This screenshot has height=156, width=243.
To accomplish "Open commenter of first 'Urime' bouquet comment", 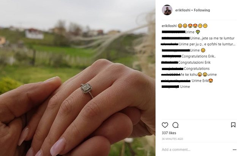I will (x=173, y=32).
